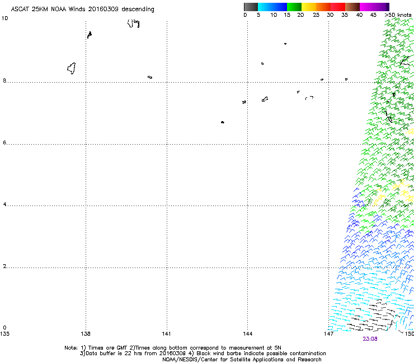Click the red 30-35 knots color segment

(x=338, y=7)
